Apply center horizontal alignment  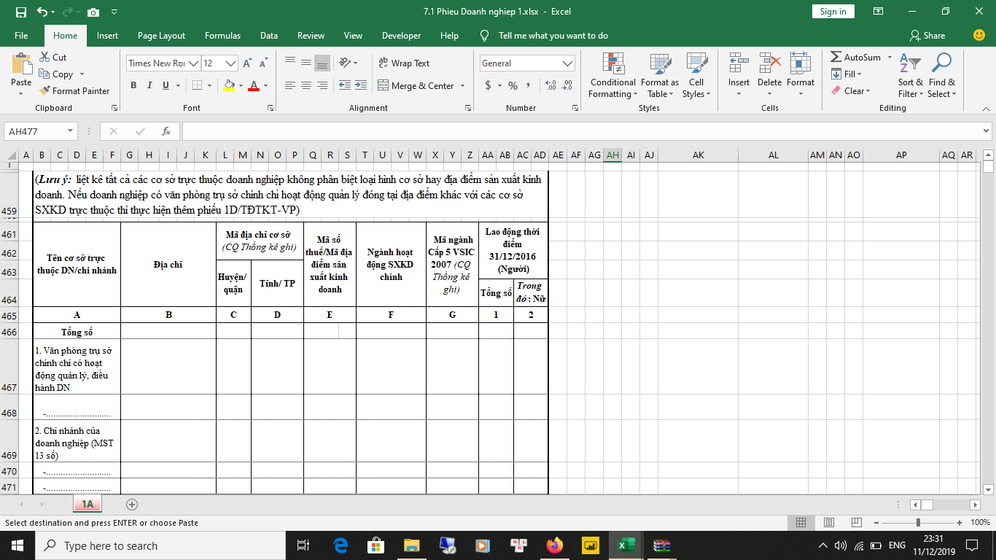(x=306, y=85)
